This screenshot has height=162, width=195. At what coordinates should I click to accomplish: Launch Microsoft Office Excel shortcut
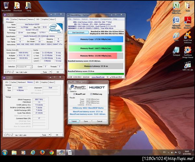[176, 8]
